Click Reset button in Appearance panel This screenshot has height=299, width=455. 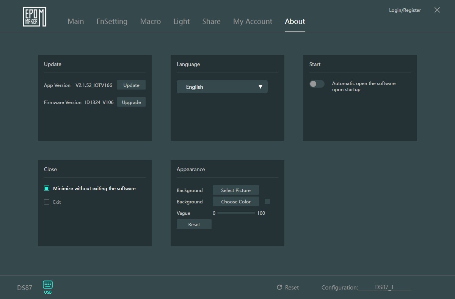(x=194, y=224)
